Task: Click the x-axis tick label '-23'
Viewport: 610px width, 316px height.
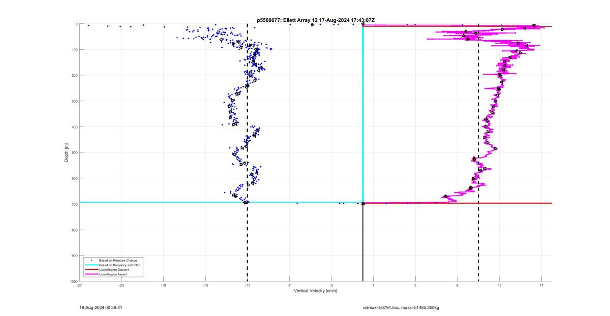Action: click(x=121, y=285)
